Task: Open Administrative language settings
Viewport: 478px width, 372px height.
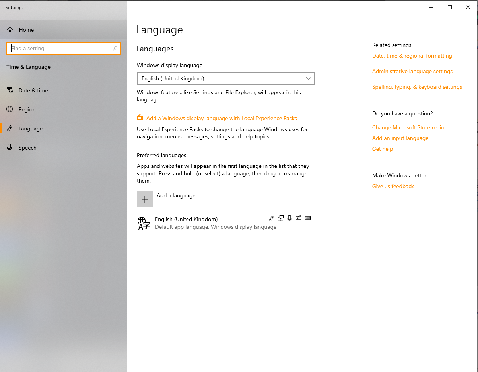Action: tap(412, 71)
